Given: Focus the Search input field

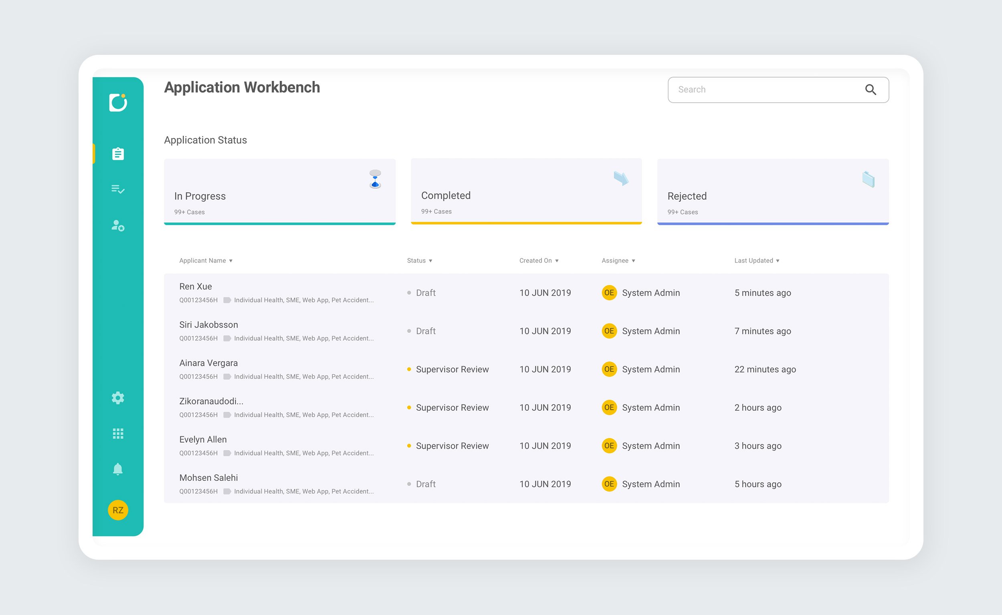Looking at the screenshot, I should 778,89.
